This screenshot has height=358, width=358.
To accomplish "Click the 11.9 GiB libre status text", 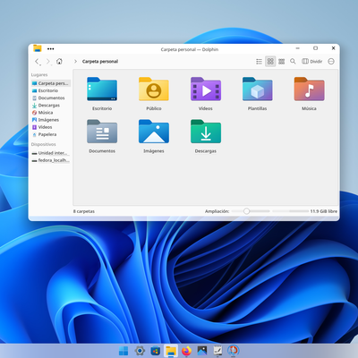I will [324, 211].
